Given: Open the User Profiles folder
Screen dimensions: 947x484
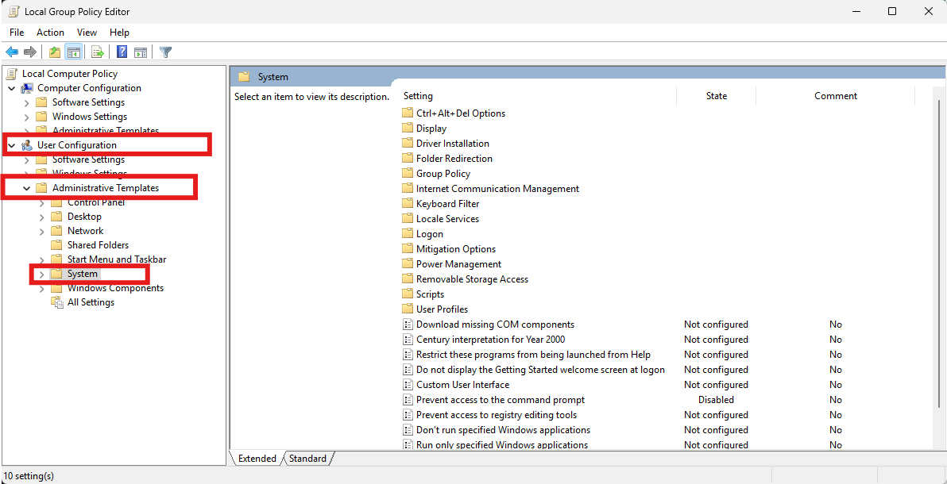Looking at the screenshot, I should tap(442, 309).
